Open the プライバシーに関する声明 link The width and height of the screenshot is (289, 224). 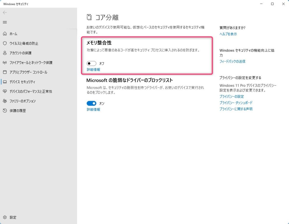(x=236, y=109)
